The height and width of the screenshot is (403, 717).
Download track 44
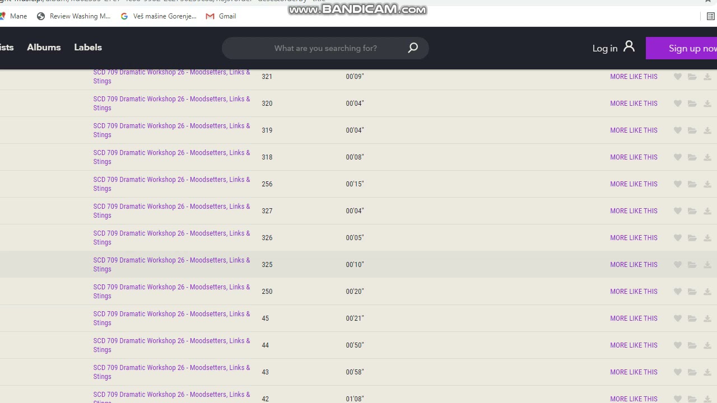click(707, 345)
